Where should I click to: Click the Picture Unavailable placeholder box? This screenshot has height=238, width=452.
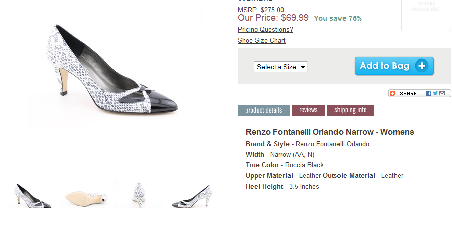point(426,14)
